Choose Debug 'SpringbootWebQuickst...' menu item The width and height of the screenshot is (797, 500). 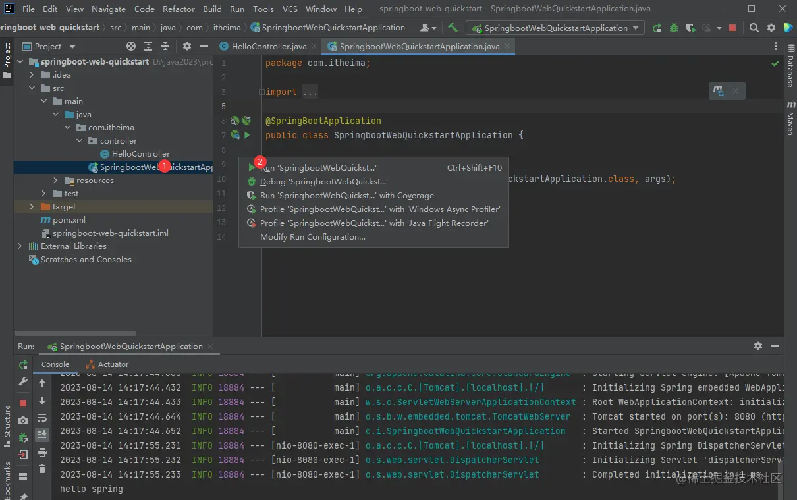pyautogui.click(x=374, y=182)
